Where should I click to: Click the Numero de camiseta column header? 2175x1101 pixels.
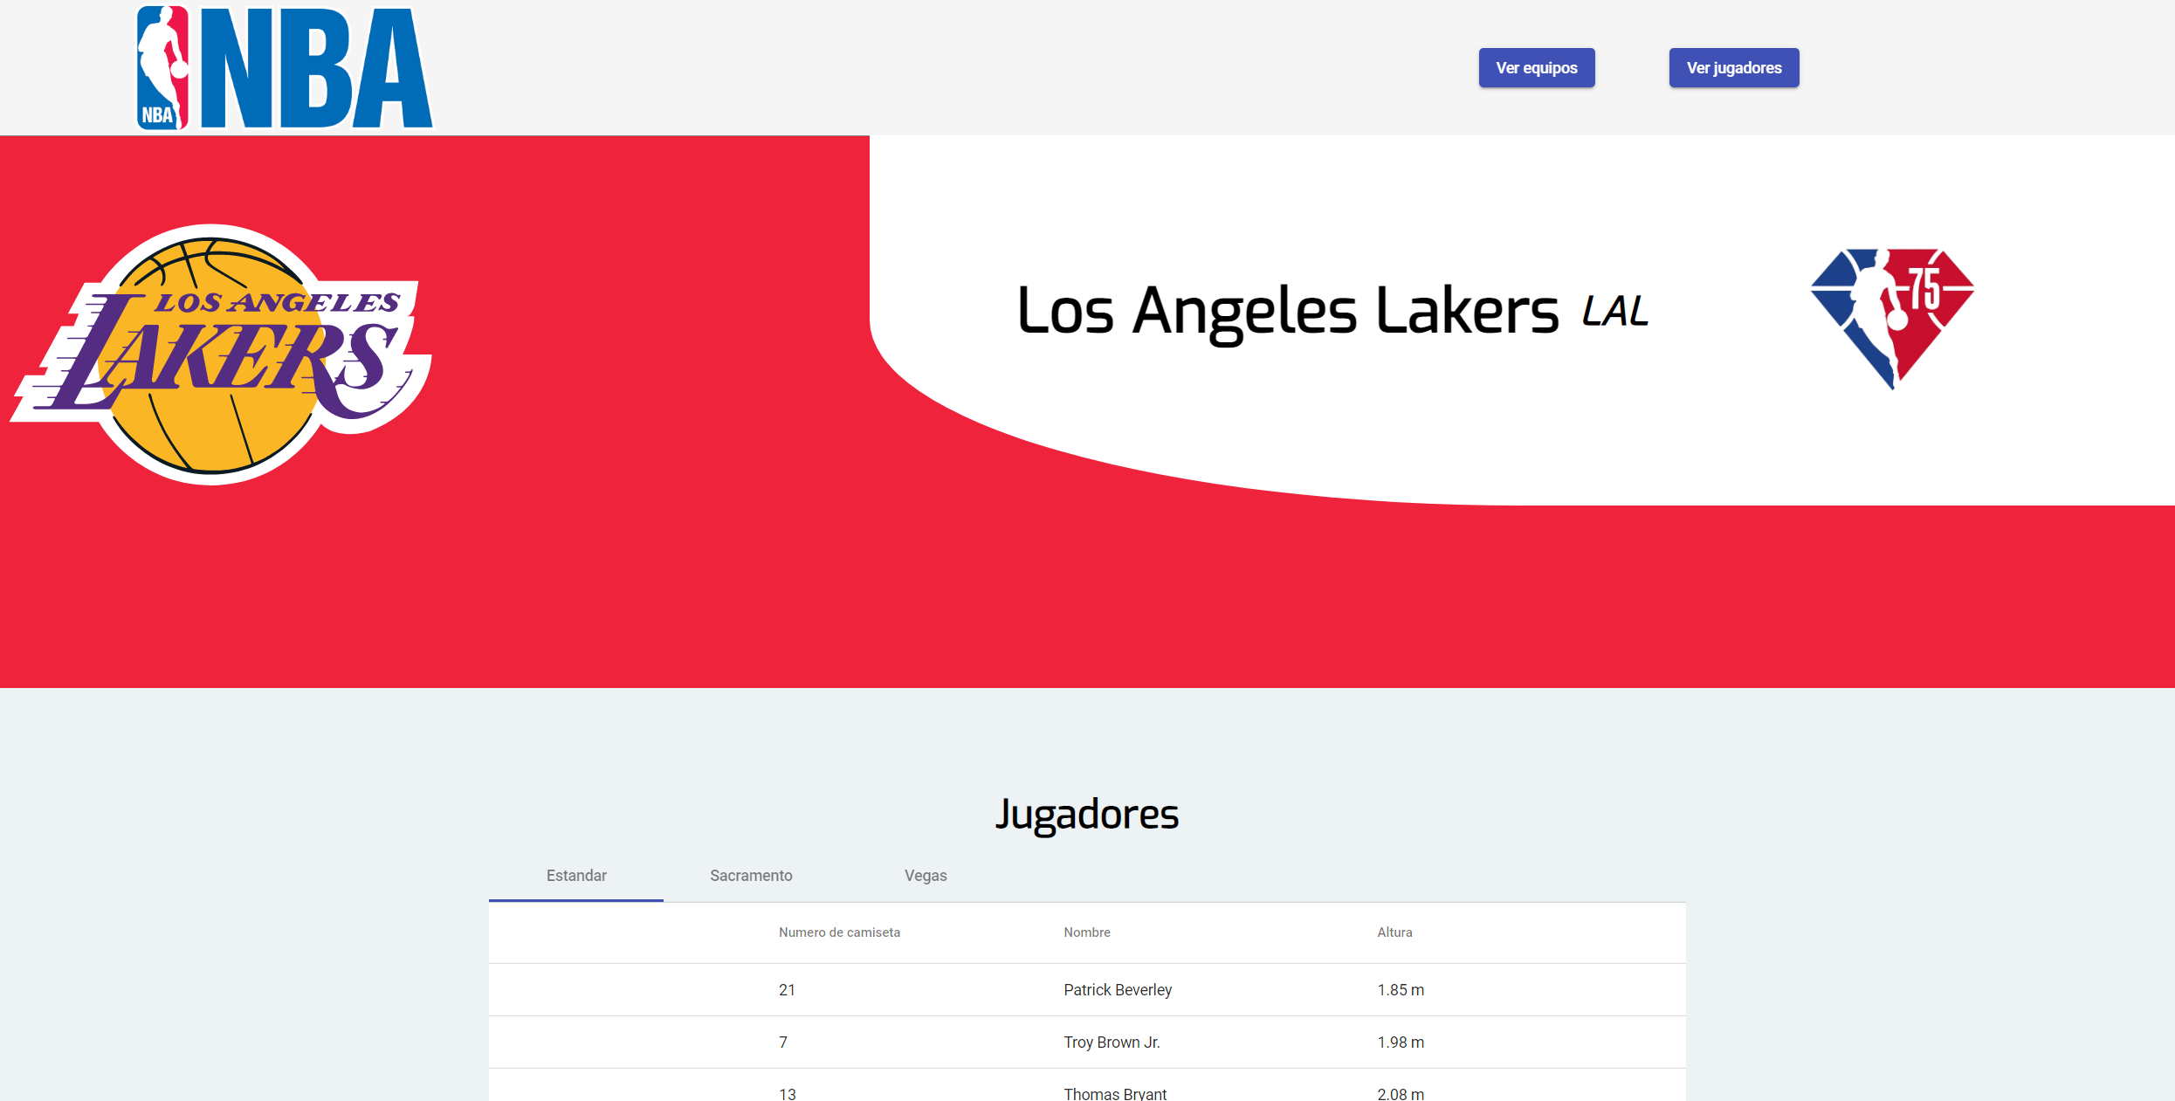pyautogui.click(x=839, y=932)
